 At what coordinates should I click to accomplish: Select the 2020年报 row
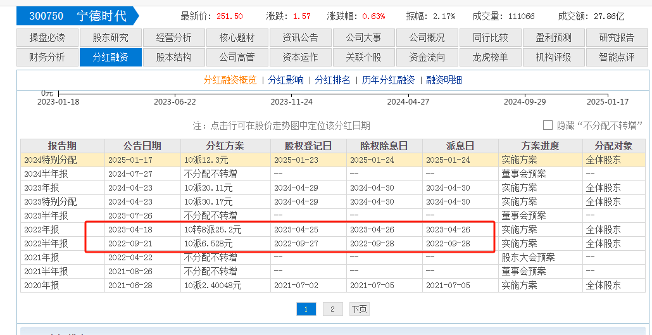[333, 286]
